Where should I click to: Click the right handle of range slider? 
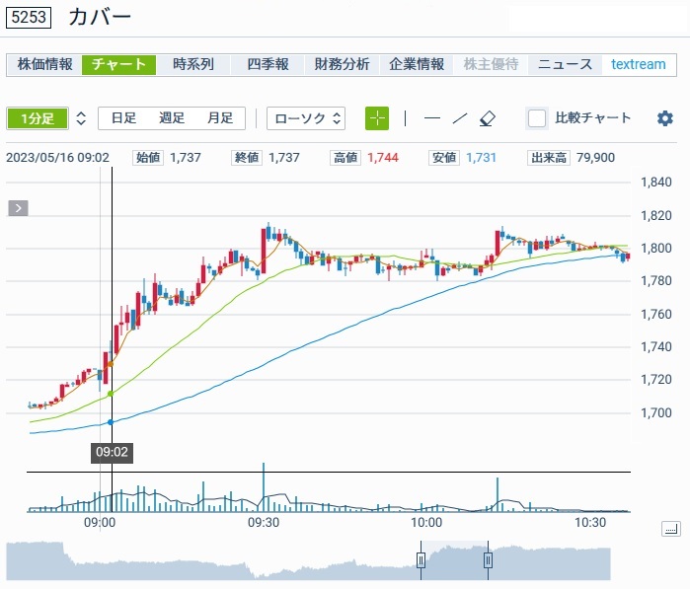click(x=488, y=560)
